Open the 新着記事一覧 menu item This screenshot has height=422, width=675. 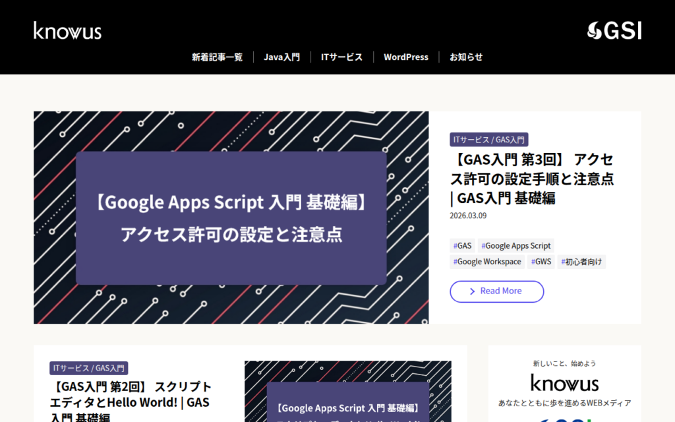(217, 57)
